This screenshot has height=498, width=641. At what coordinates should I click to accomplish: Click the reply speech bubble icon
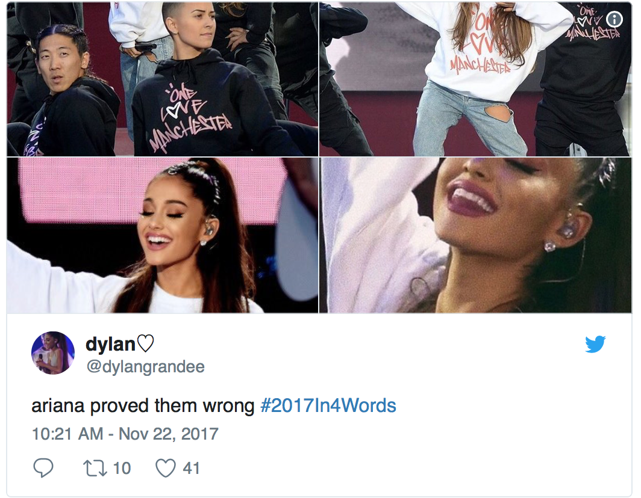[43, 468]
